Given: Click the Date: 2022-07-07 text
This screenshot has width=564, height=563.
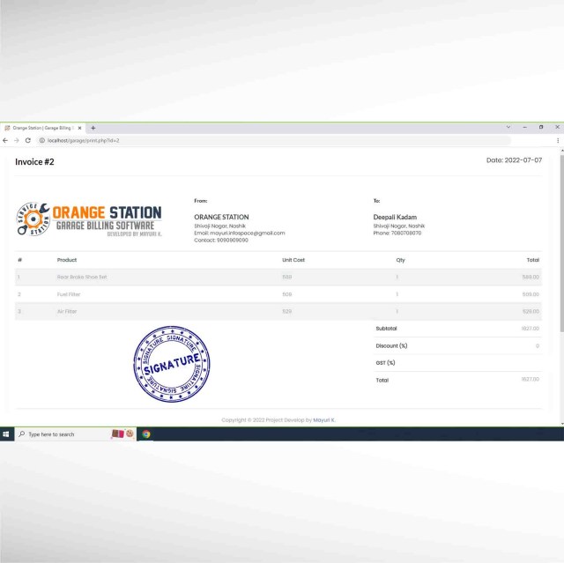Looking at the screenshot, I should 514,160.
